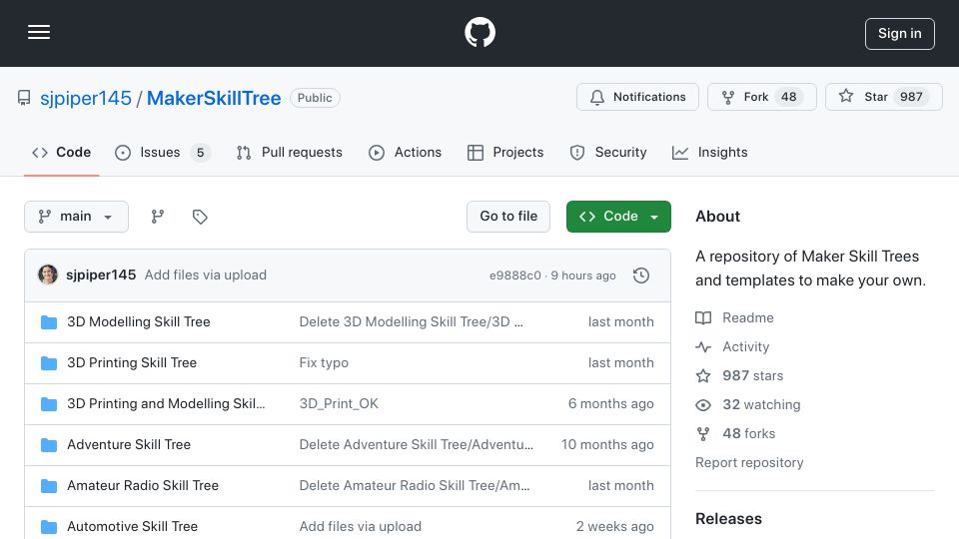Select the Code tab

(61, 152)
